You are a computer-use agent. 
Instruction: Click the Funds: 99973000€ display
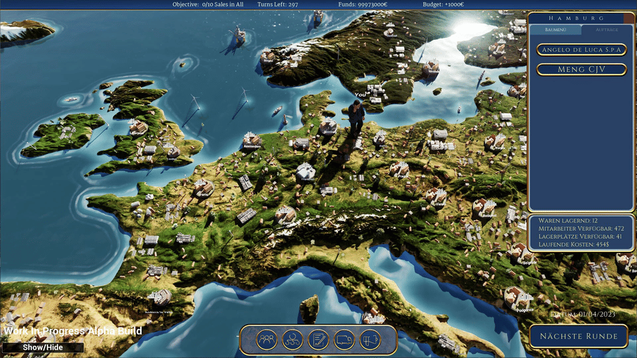click(x=363, y=5)
